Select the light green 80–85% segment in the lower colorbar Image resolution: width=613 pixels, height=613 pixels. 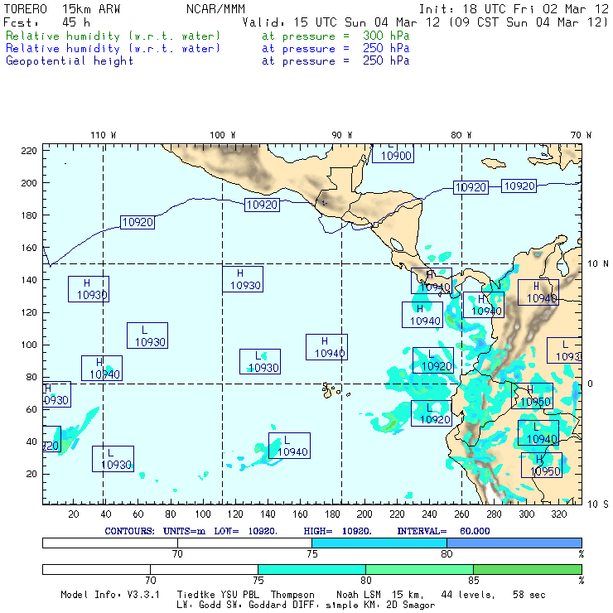coord(419,569)
